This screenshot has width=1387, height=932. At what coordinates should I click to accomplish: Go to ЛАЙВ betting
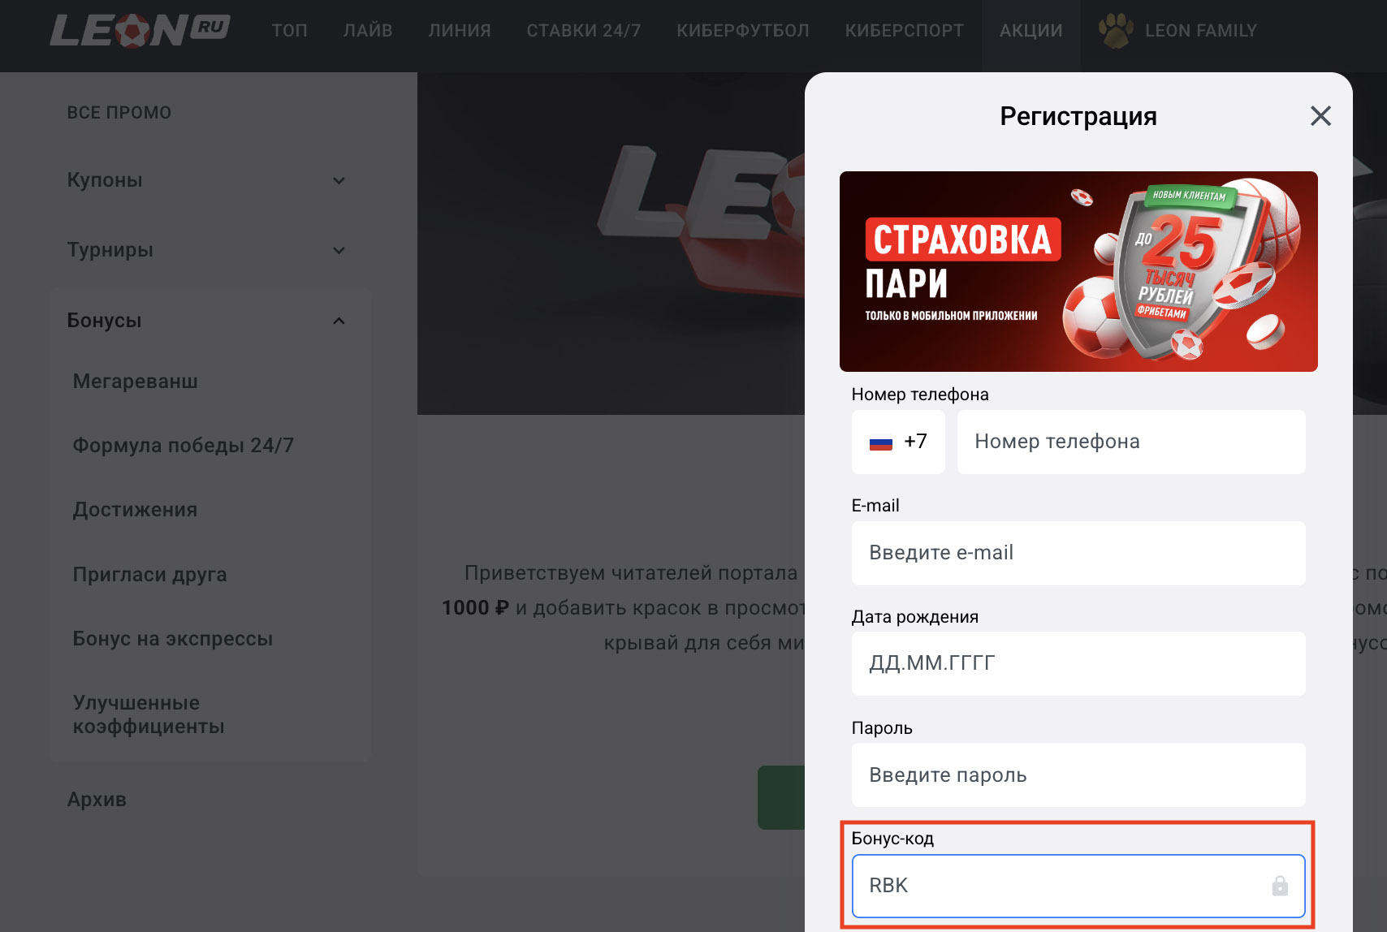[x=368, y=31]
